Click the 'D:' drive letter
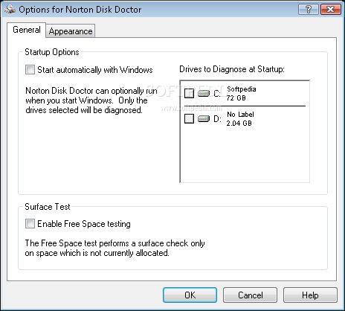 coord(217,119)
